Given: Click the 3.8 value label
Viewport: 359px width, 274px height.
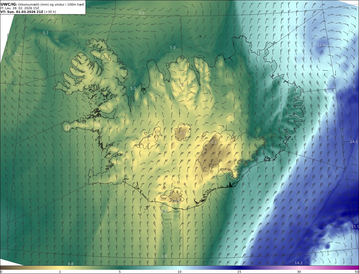Looking at the screenshot, I should pos(164,256).
